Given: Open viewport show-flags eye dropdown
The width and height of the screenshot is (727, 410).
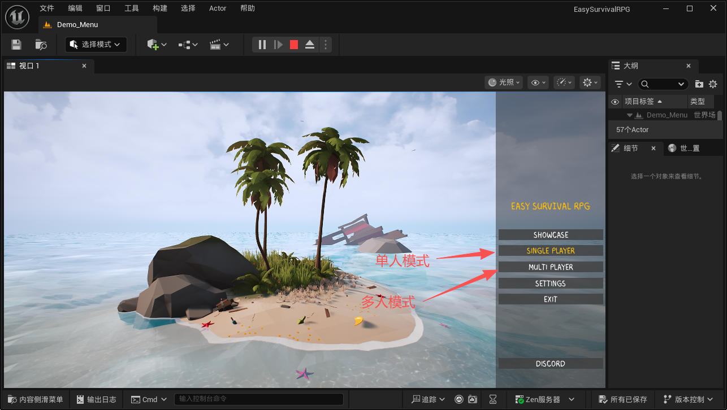Looking at the screenshot, I should 538,82.
